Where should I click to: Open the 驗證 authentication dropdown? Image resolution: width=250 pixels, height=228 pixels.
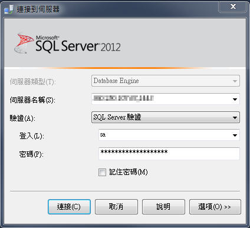click(166, 117)
